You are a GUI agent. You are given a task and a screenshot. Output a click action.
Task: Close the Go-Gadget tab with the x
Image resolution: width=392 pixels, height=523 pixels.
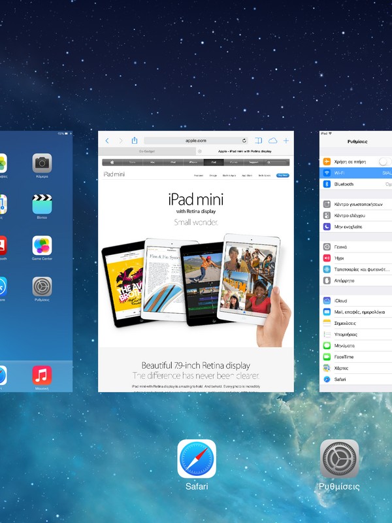pos(200,152)
